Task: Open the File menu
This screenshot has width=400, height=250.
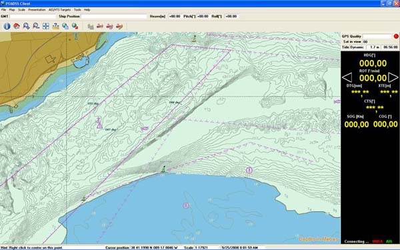Action: tap(3, 10)
